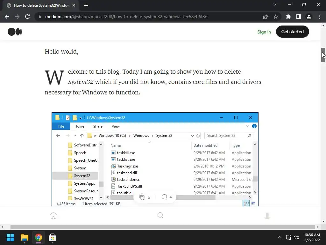The image size is (326, 245).
Task: Open the volume tray icon
Action: click(x=296, y=237)
